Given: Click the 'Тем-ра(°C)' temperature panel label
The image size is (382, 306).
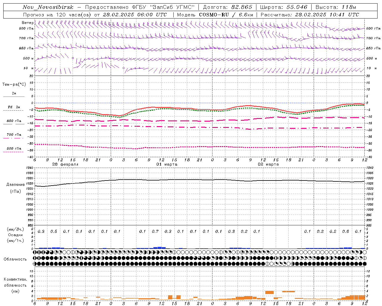Looking at the screenshot, I should pos(14,85).
